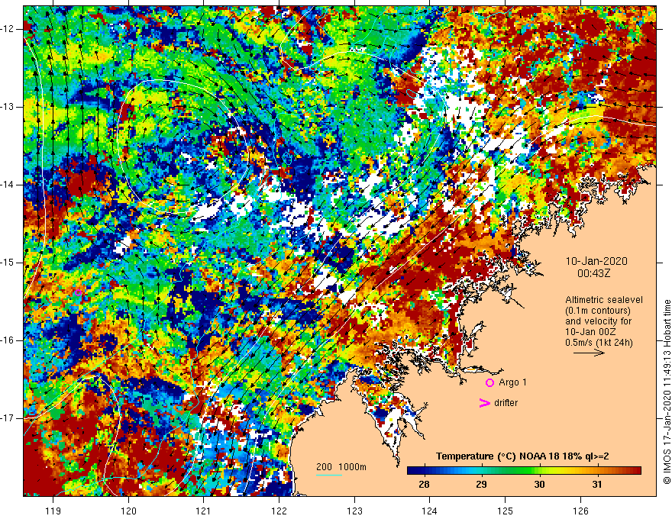This screenshot has height=519, width=672.
Task: Click latitude label -15
Action: coord(8,263)
